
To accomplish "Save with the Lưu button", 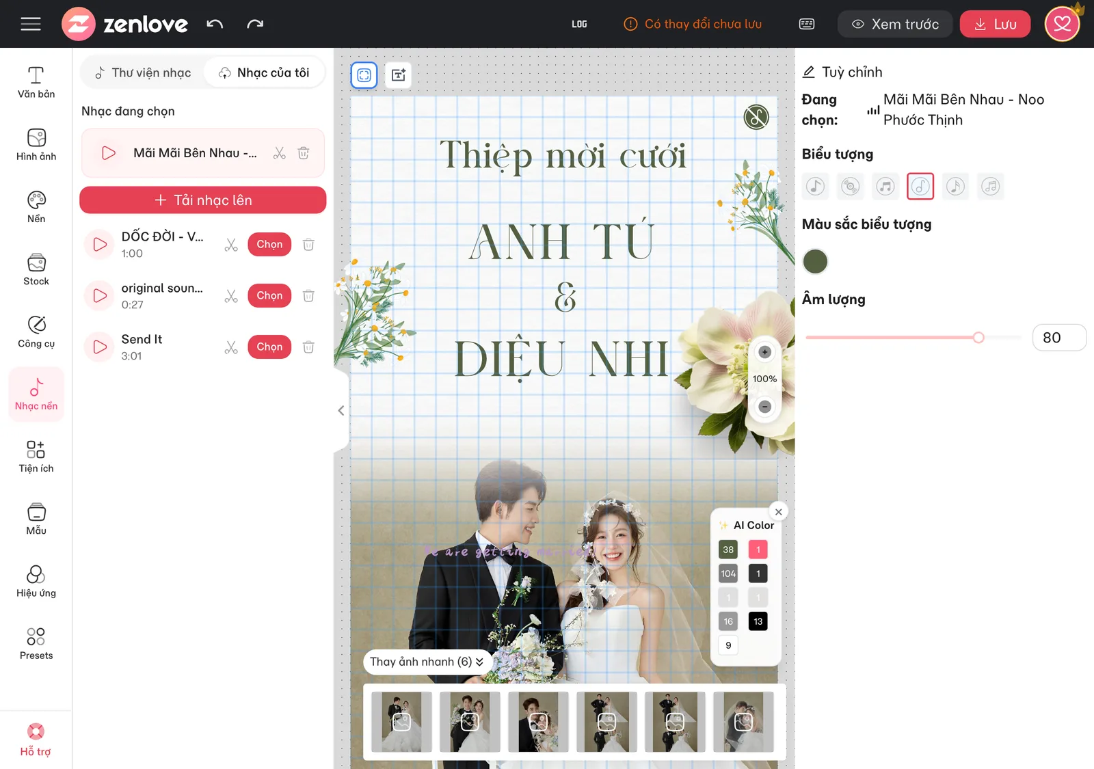I will coord(995,24).
